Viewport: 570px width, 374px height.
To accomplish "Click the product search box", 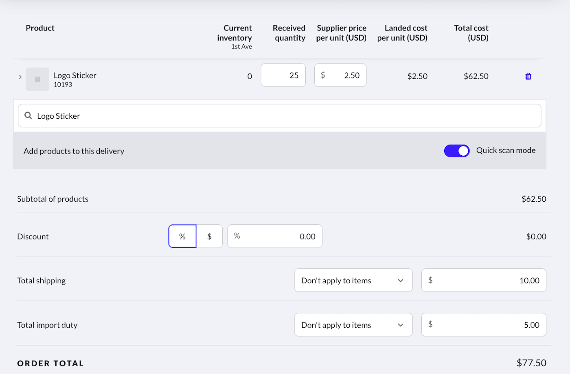I will tap(285, 116).
